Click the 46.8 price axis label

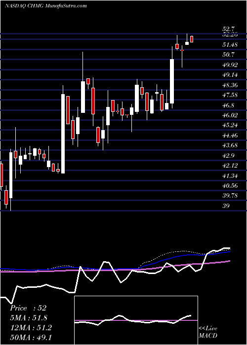point(229,105)
